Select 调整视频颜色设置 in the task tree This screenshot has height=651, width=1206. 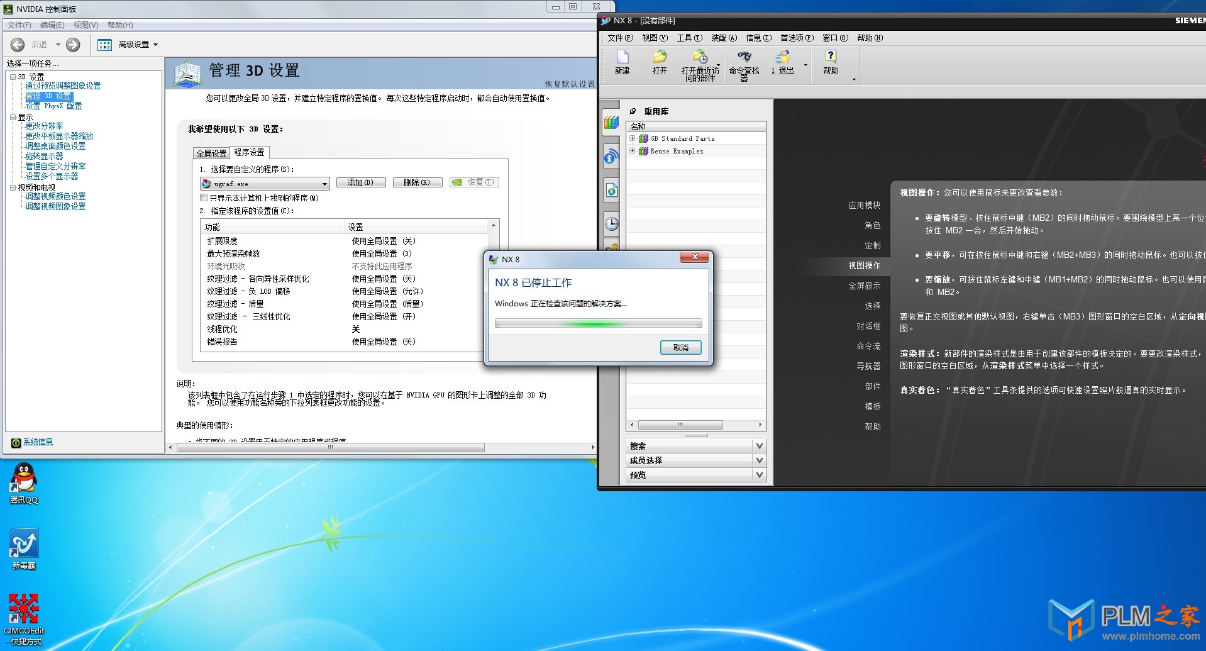55,196
